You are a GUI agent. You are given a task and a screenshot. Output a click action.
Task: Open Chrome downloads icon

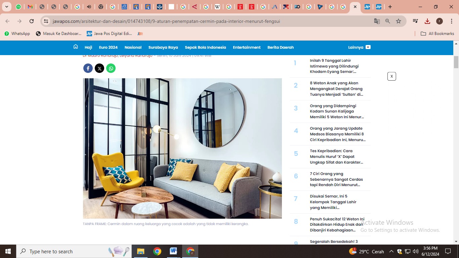pos(427,21)
